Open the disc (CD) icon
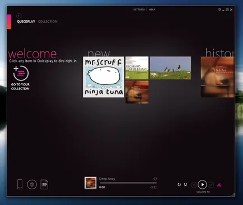 32,184
